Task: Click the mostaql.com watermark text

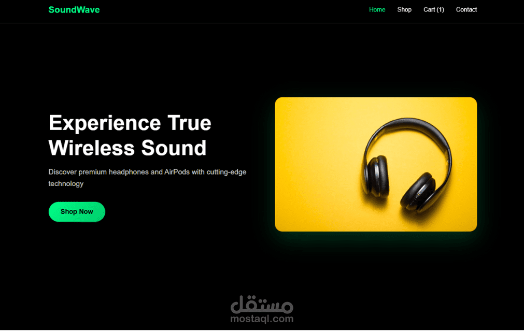Action: [x=262, y=319]
